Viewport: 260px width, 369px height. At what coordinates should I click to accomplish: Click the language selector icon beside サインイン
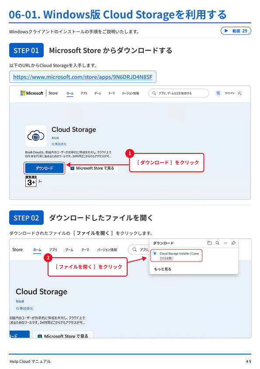tap(218, 93)
